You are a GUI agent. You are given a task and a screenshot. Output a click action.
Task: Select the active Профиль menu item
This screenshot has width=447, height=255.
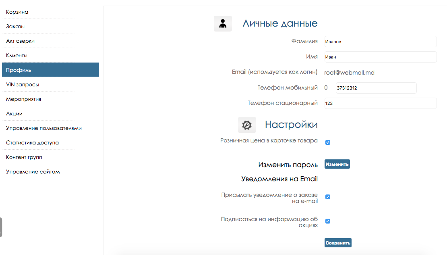19,70
